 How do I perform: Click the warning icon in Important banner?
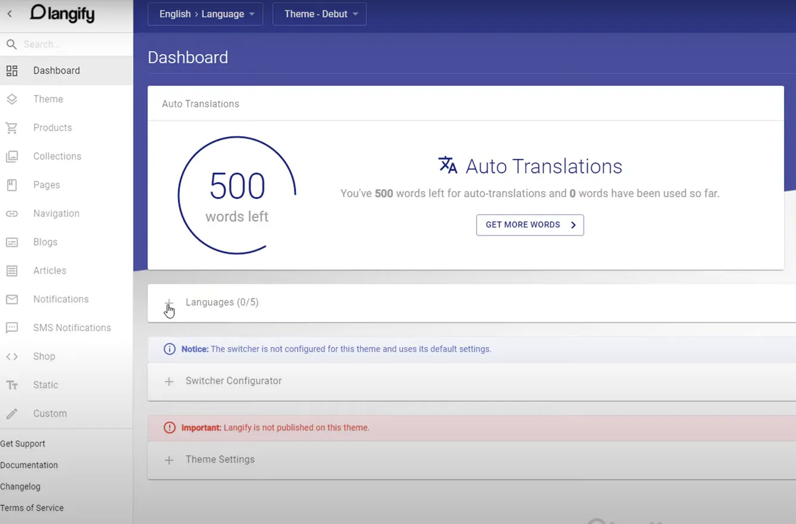[x=170, y=428]
